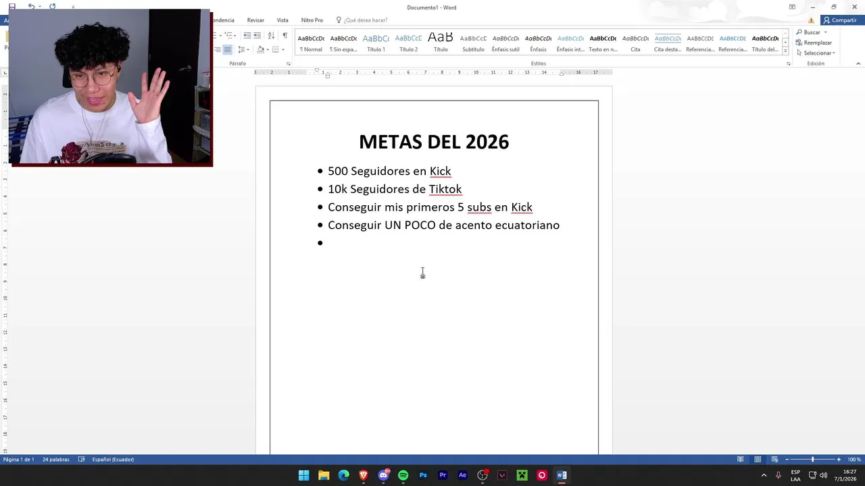Screen dimensions: 865x486
Task: Click 'Conseguir mis primeros 5 subs en Kick'
Action: (430, 207)
